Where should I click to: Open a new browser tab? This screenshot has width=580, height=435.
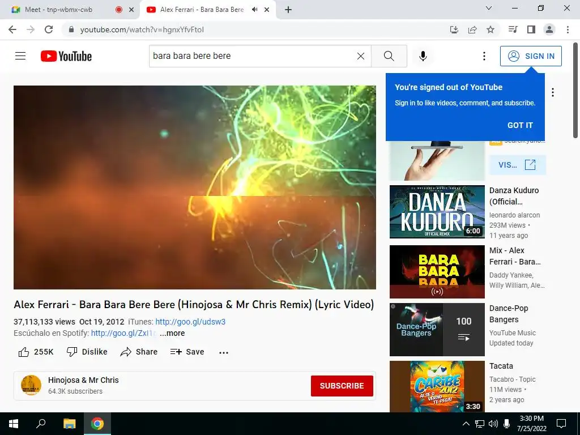click(288, 10)
